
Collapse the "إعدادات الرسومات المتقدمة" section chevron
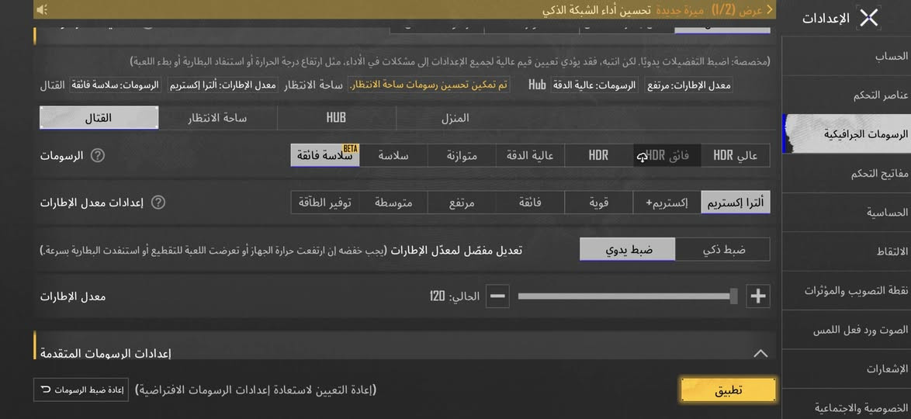tap(760, 353)
